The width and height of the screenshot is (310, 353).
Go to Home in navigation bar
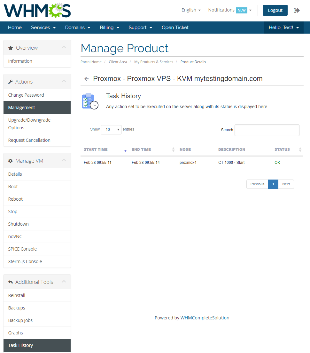(x=15, y=28)
